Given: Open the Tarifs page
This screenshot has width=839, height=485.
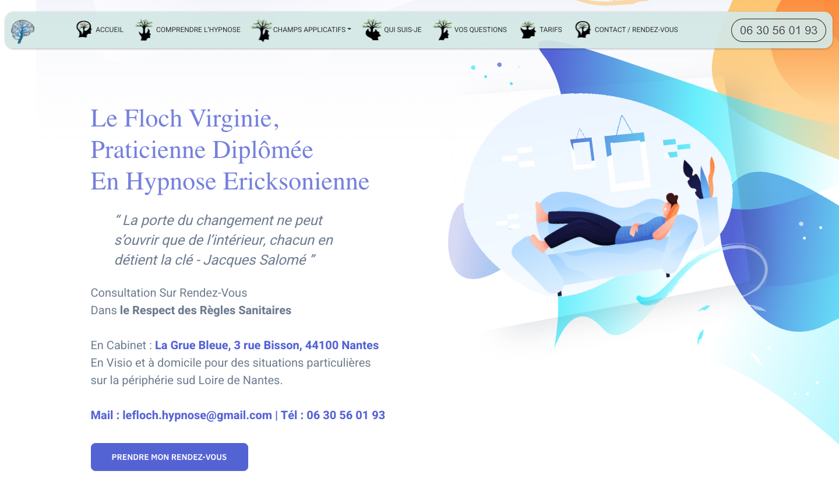Looking at the screenshot, I should click(x=551, y=30).
